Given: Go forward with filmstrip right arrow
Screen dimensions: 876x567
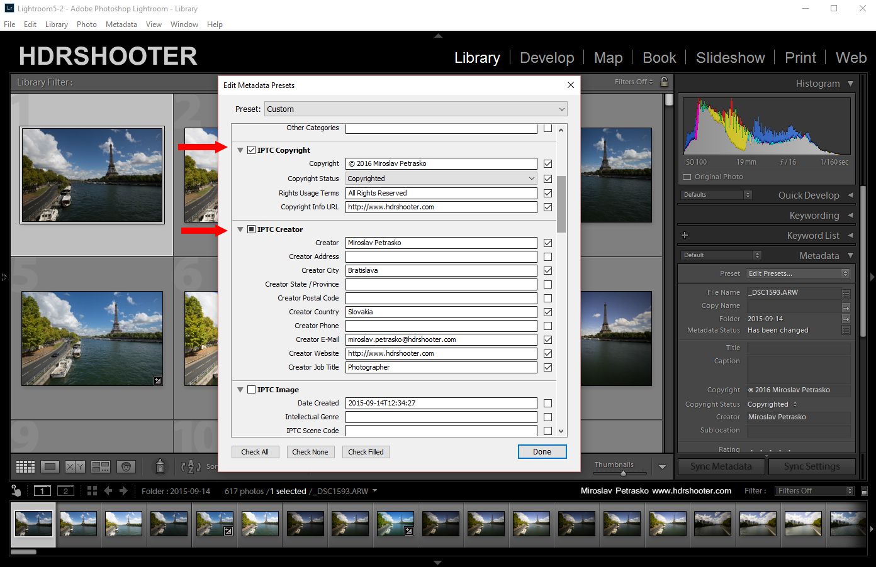Looking at the screenshot, I should (x=123, y=491).
